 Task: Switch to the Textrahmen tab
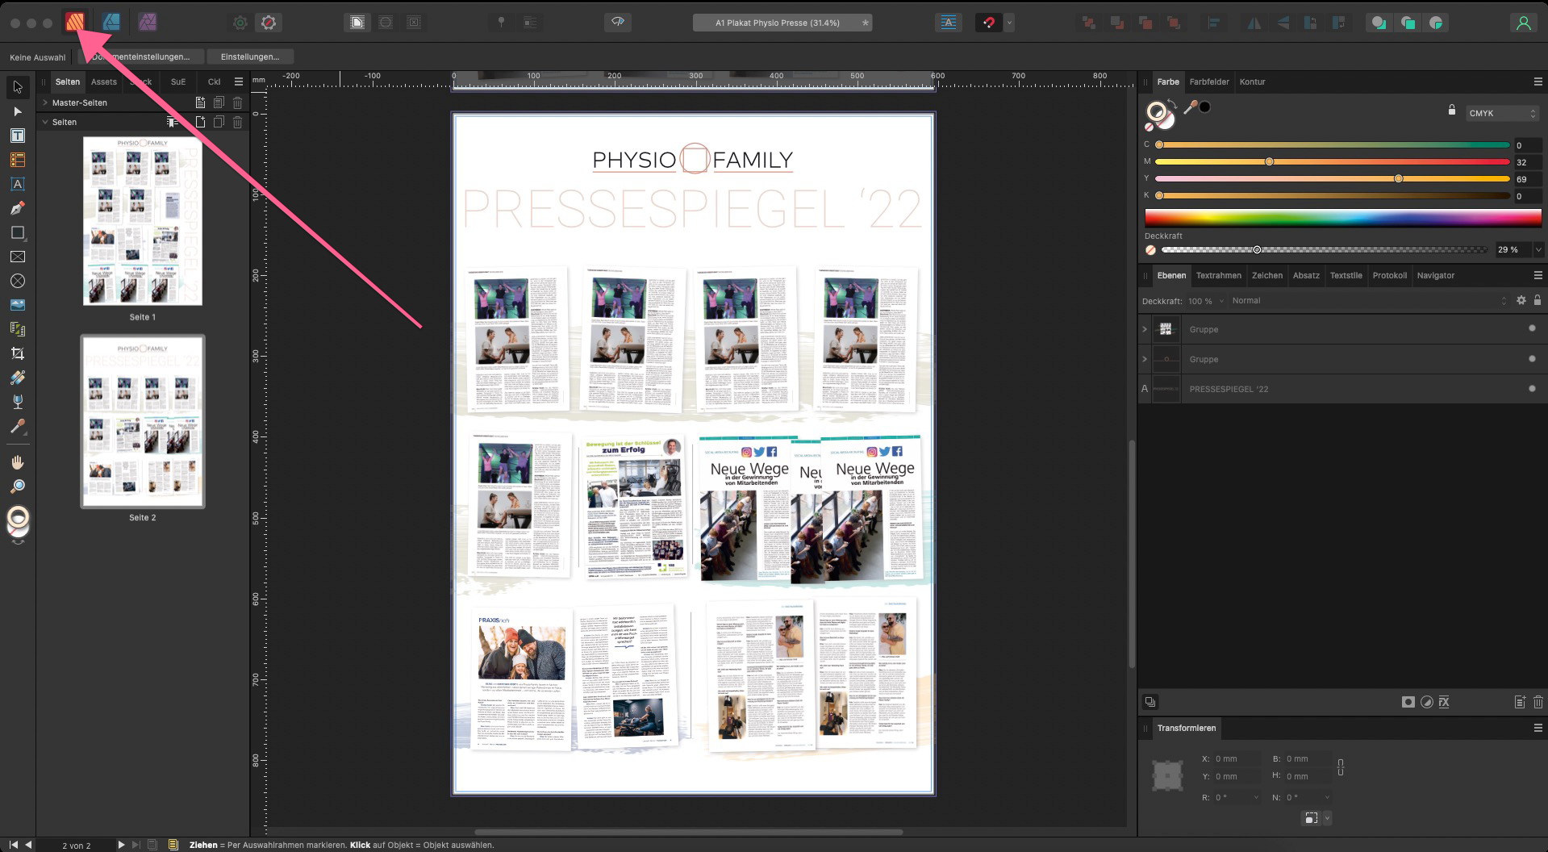pos(1218,275)
